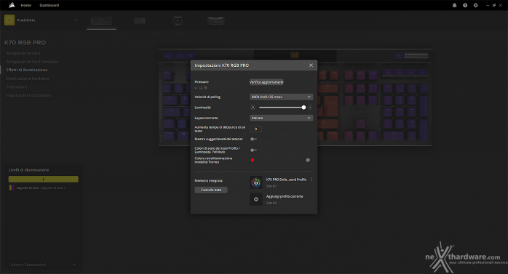Toggle Colori di stato dei tasti switch
The image size is (508, 274).
253,150
